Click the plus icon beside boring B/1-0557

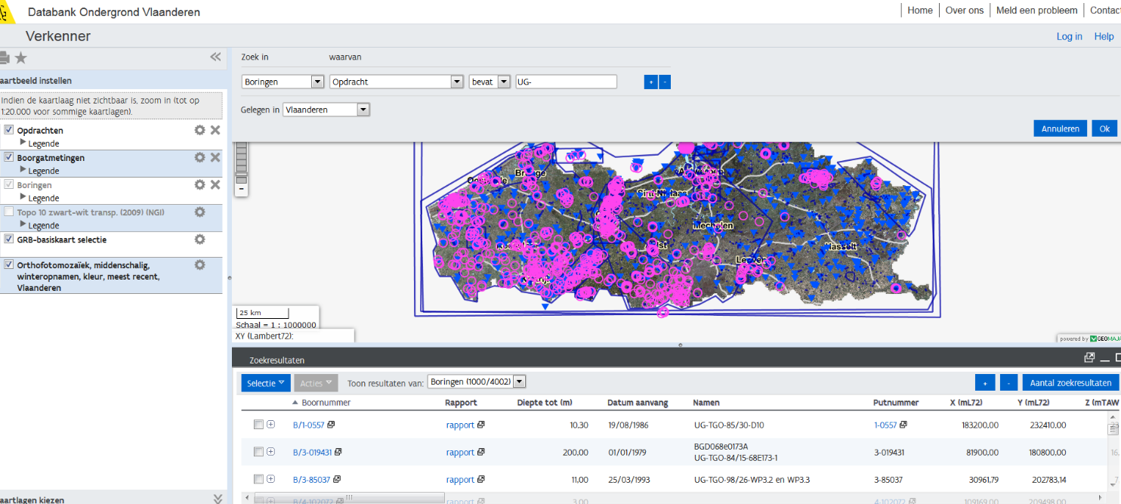click(271, 425)
